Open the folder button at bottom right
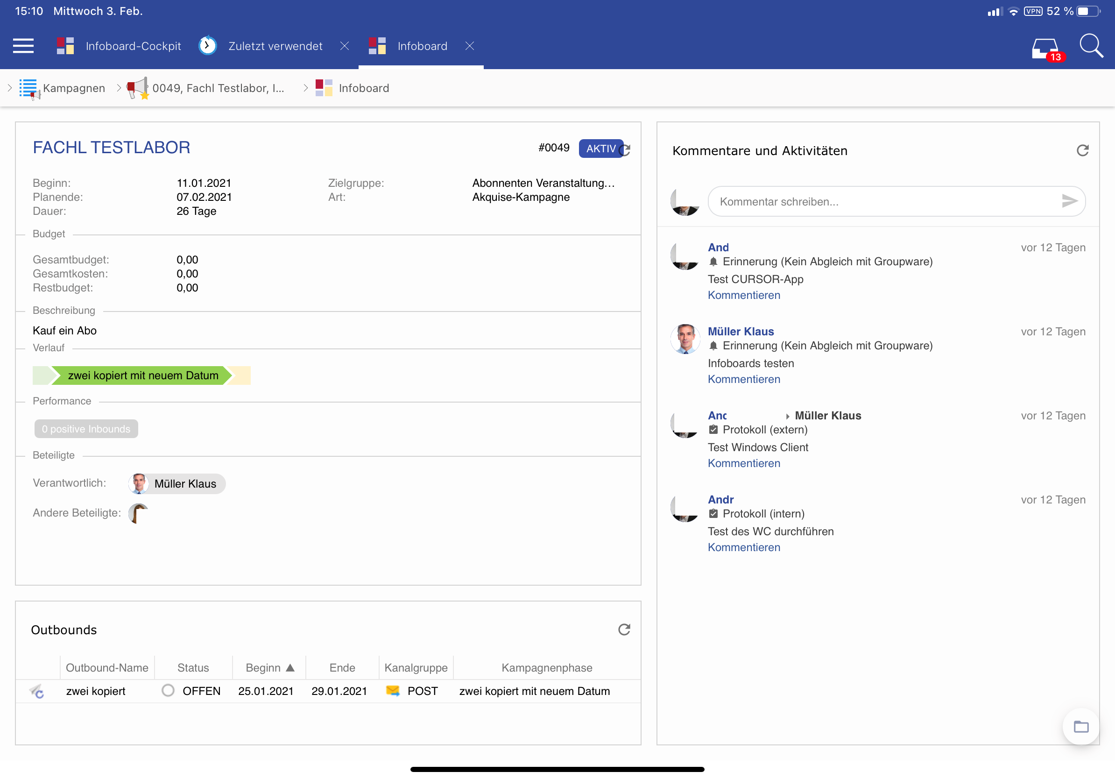Viewport: 1115px width, 779px height. tap(1080, 727)
